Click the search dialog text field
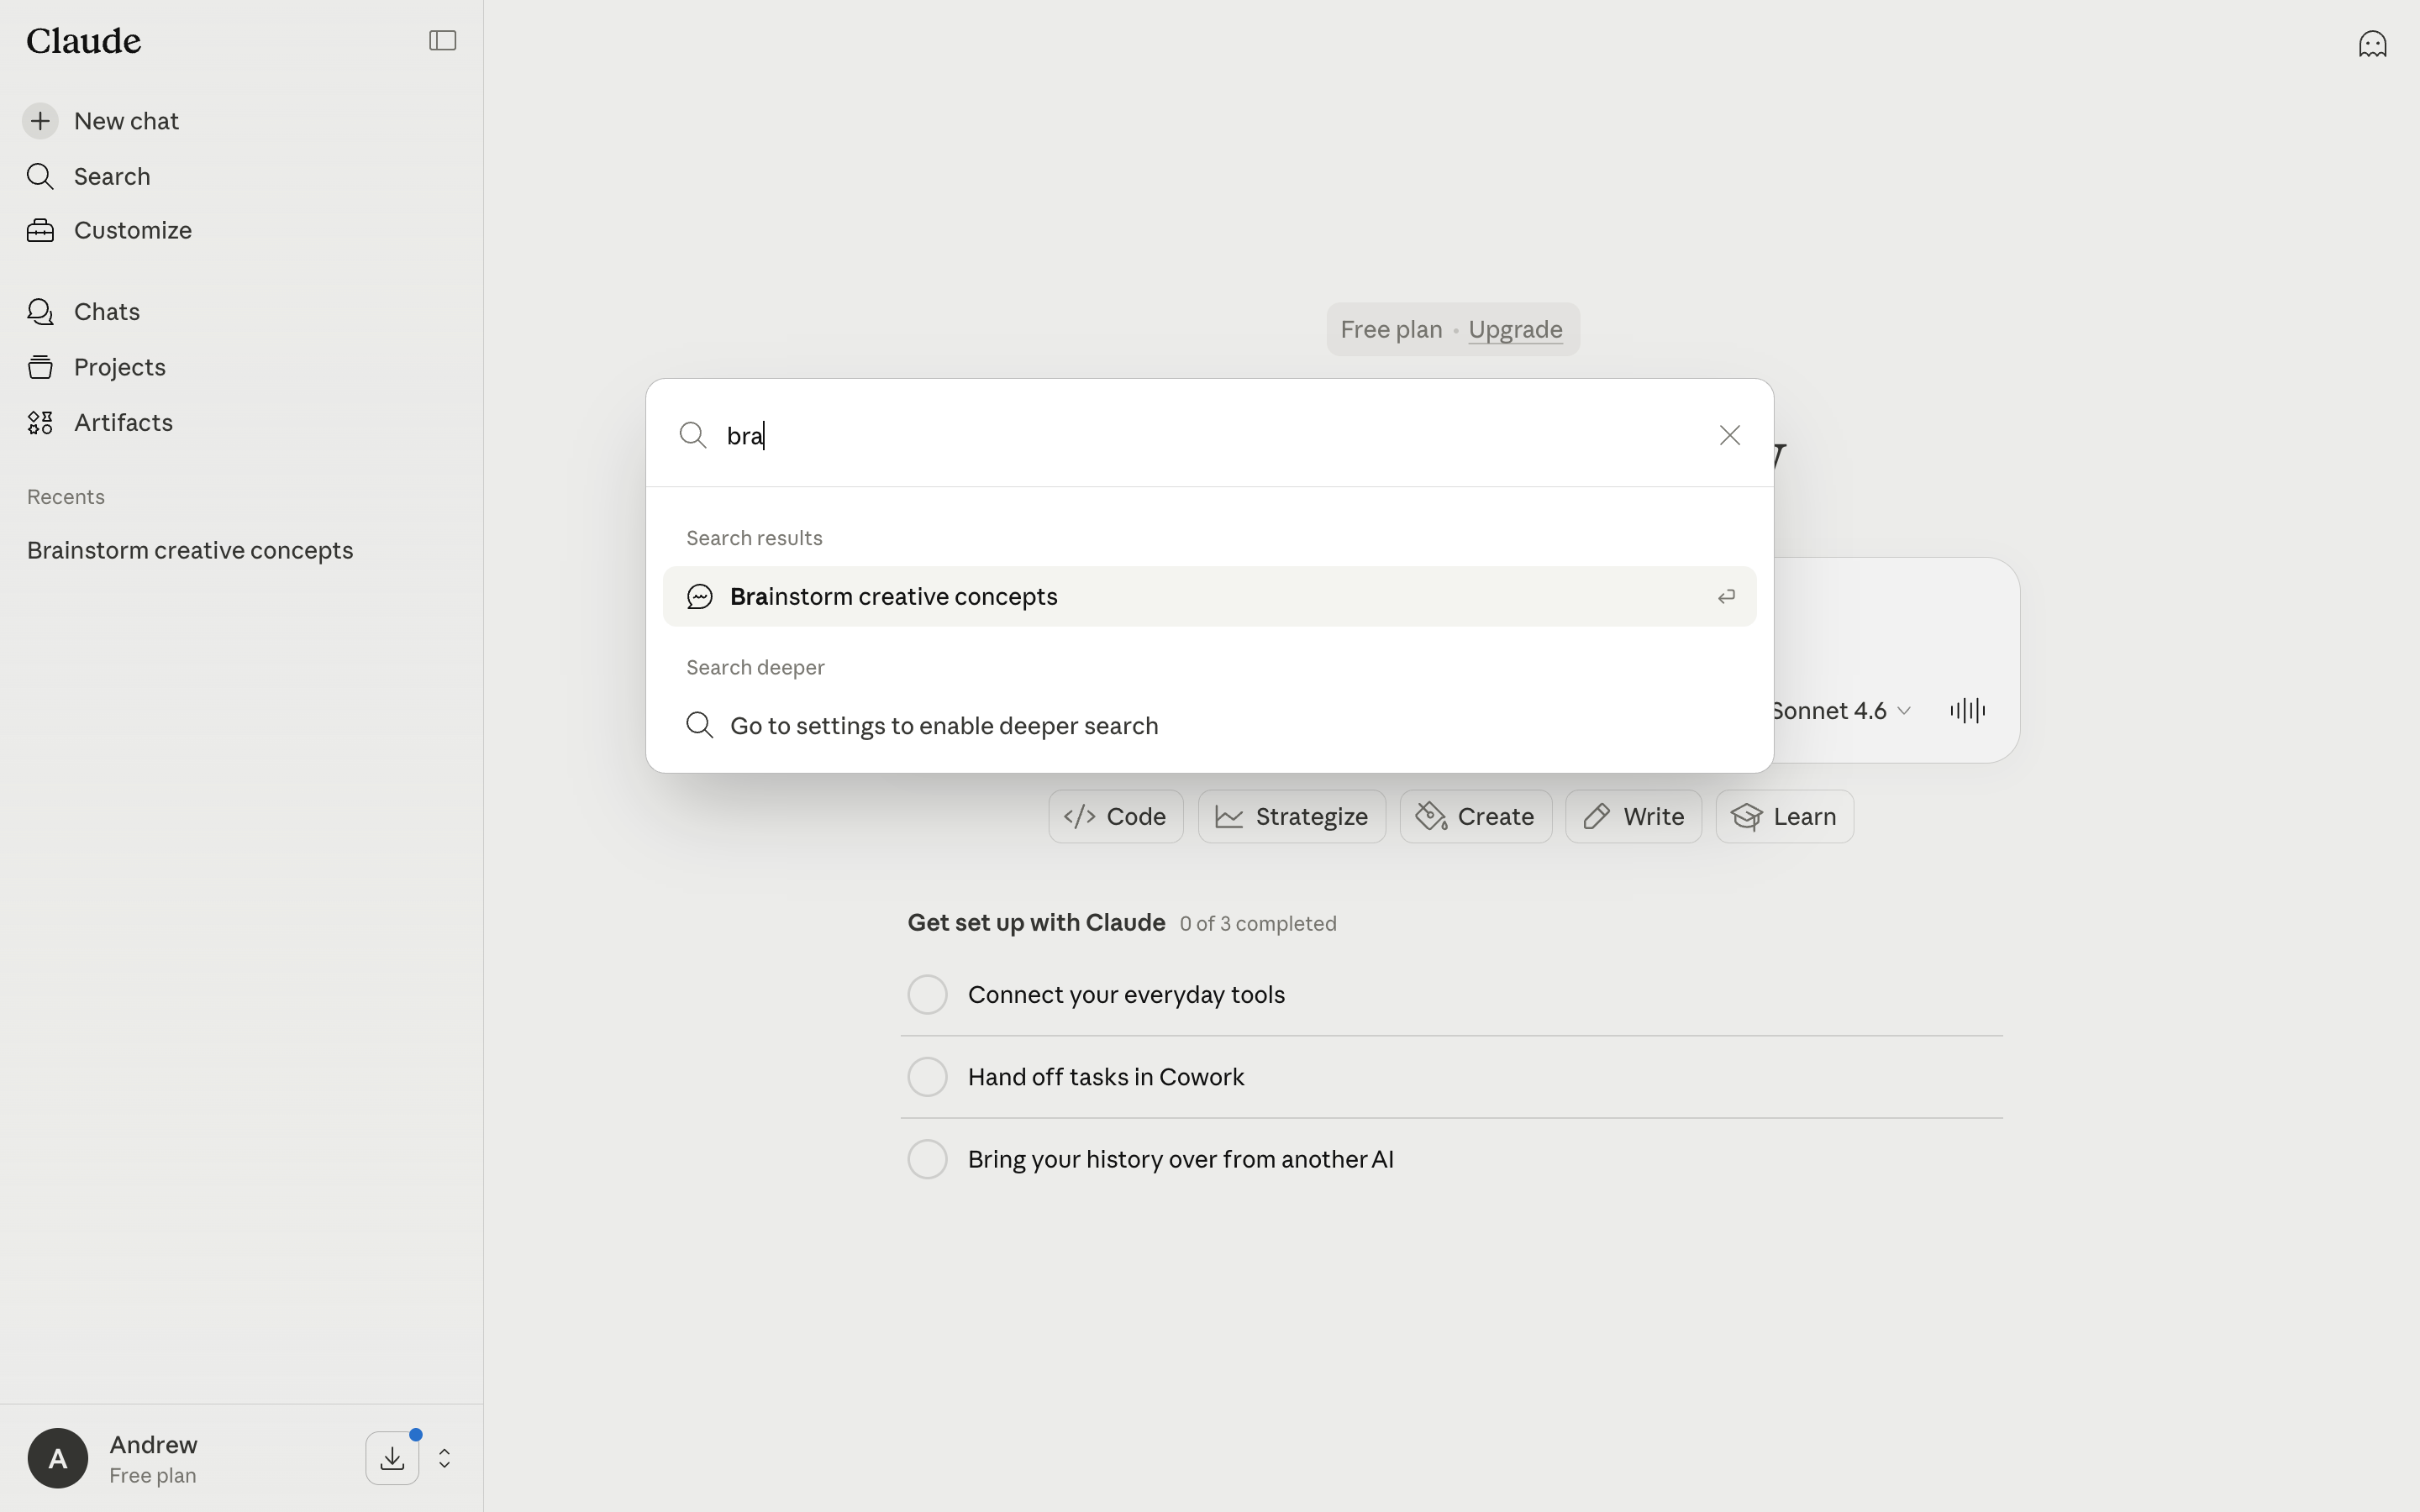The image size is (2420, 1512). (x=1210, y=435)
